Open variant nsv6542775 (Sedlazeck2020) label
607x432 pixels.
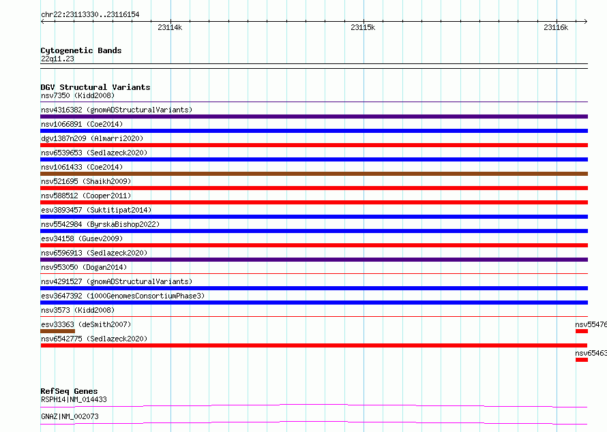coord(94,339)
